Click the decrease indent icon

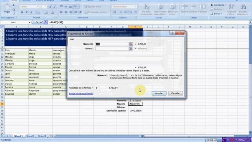pos(76,12)
